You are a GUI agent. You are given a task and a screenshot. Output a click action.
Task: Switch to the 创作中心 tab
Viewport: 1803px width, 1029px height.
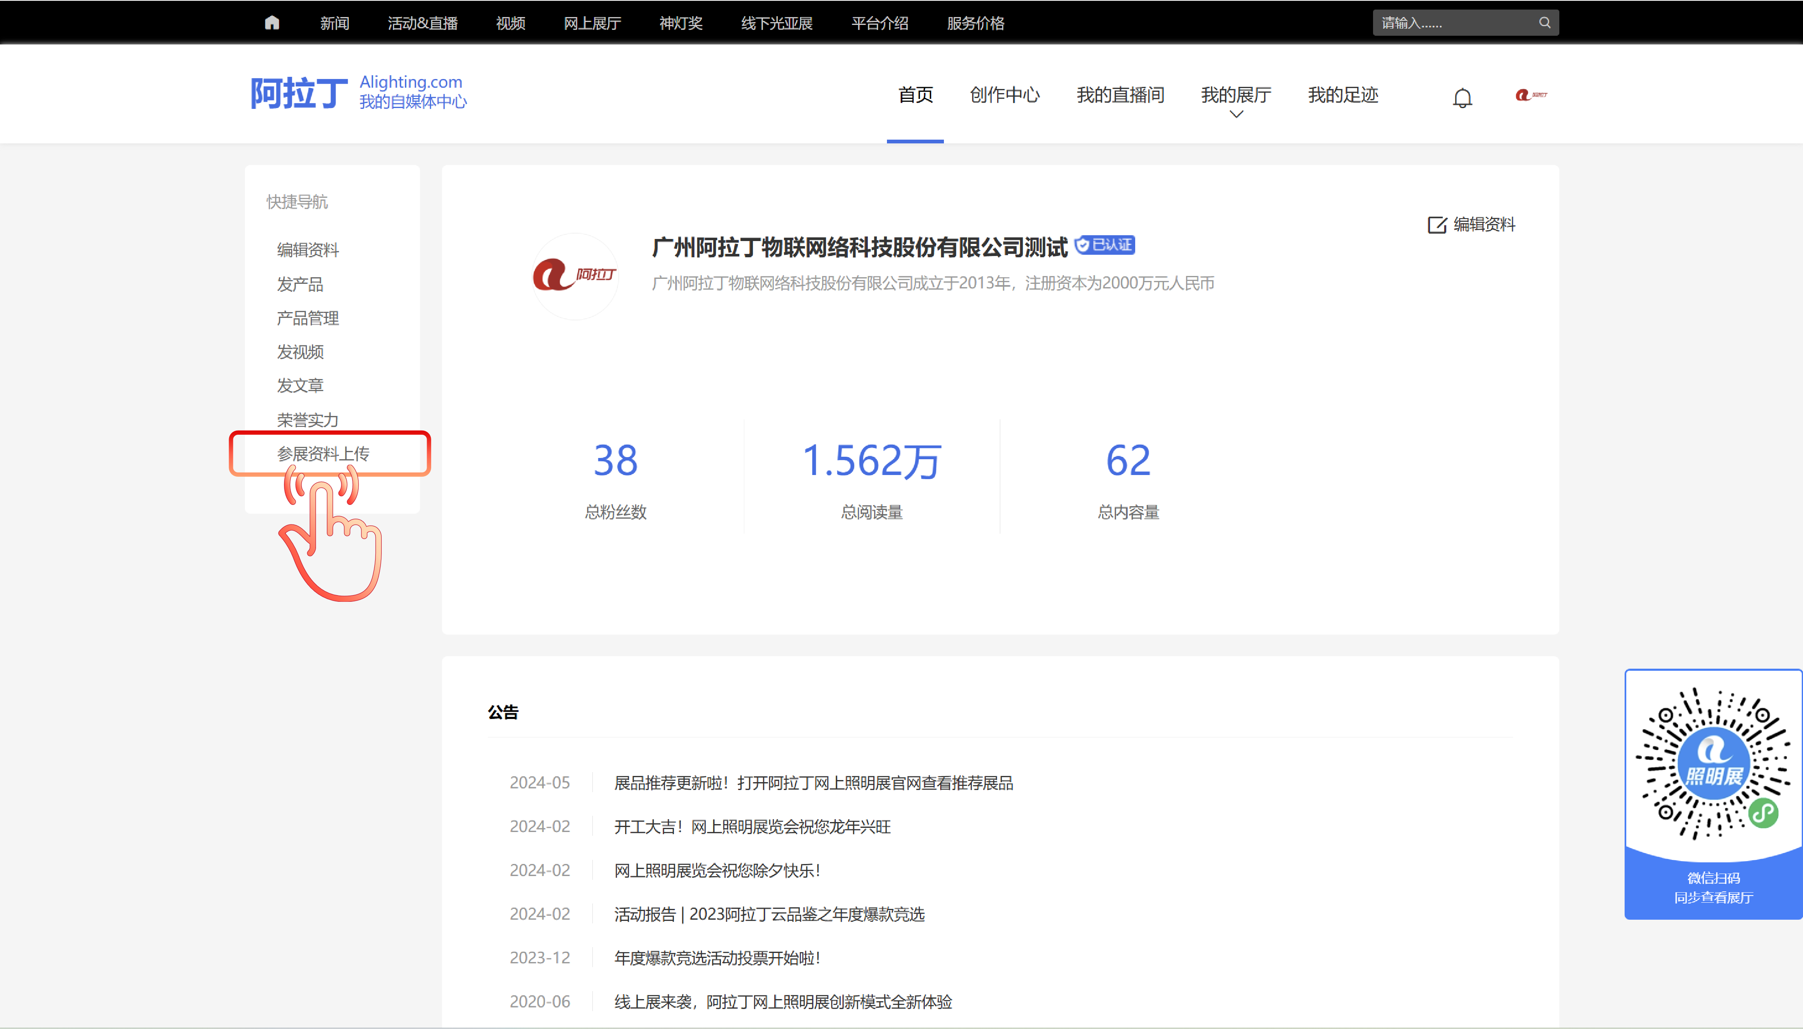(x=1005, y=95)
